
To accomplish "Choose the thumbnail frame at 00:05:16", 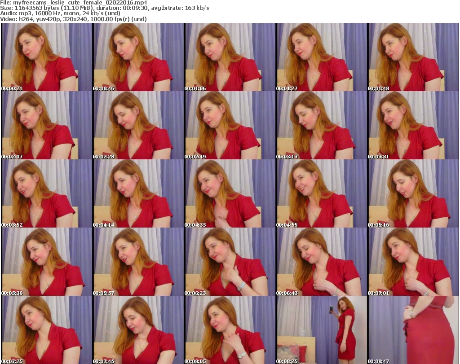I will pyautogui.click(x=413, y=194).
